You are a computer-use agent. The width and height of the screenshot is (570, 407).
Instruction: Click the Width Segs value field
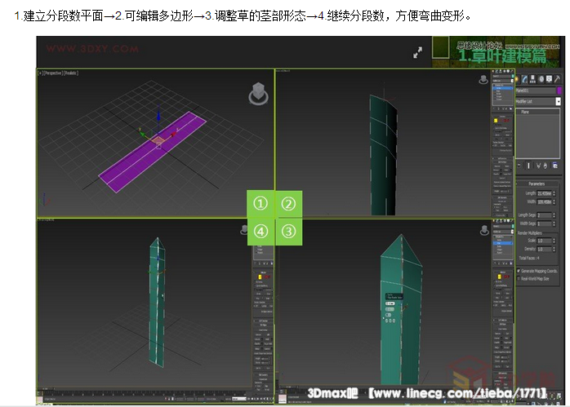(544, 223)
